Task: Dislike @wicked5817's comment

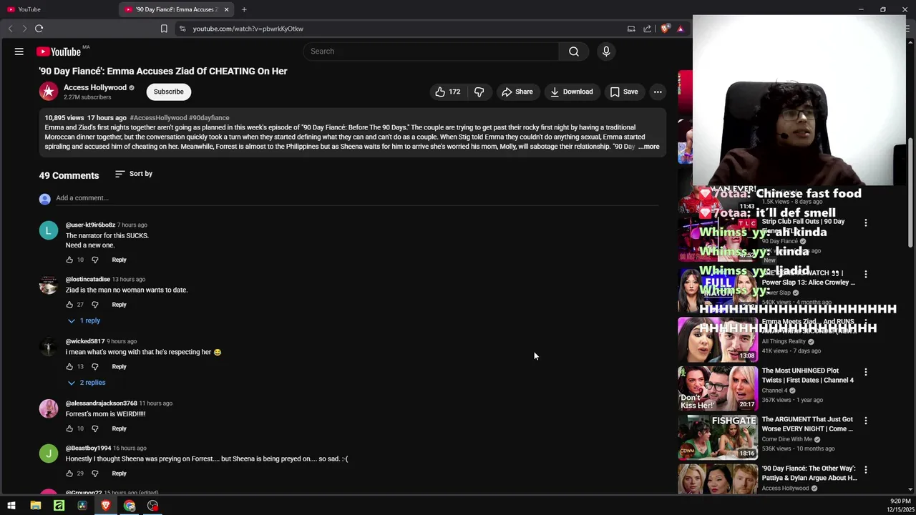Action: (x=94, y=366)
